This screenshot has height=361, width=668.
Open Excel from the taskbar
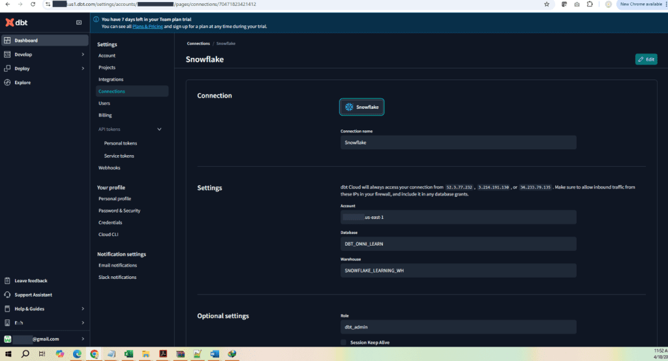coord(129,354)
